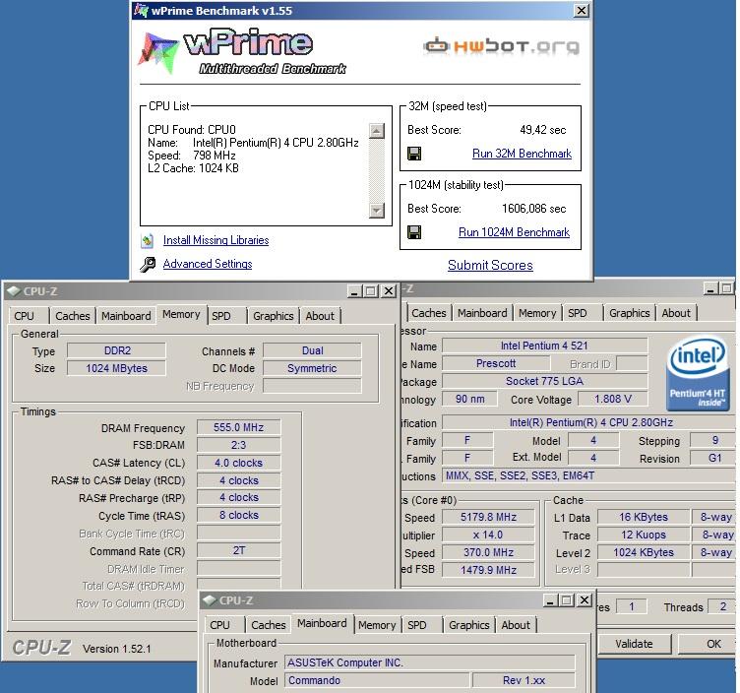Open Advanced Settings link
This screenshot has height=693, width=740.
[208, 264]
